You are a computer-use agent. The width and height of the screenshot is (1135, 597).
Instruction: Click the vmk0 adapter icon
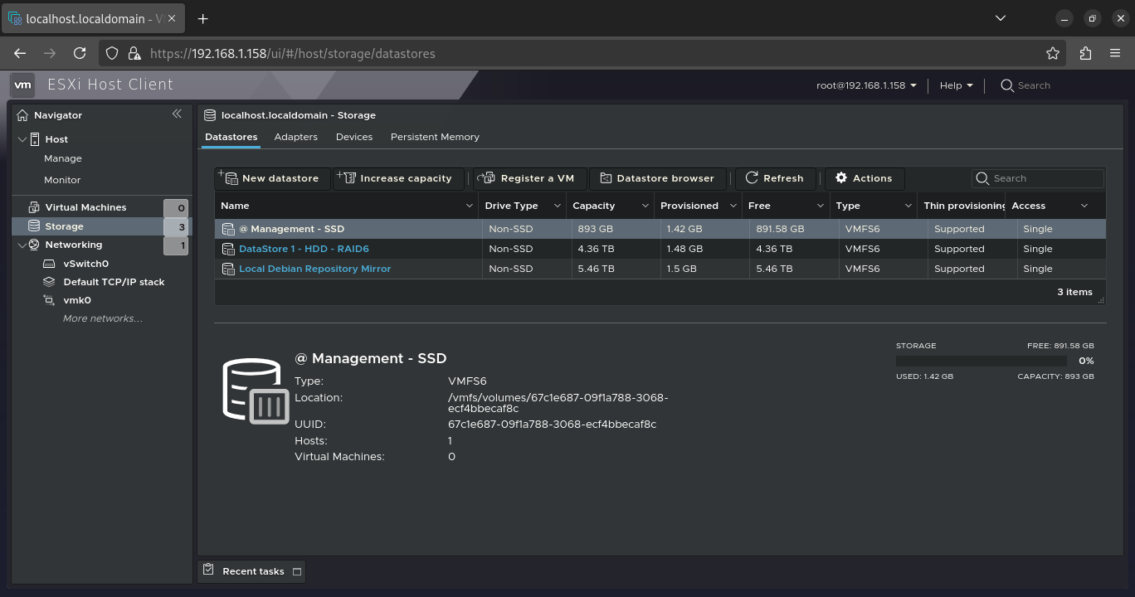coord(49,300)
